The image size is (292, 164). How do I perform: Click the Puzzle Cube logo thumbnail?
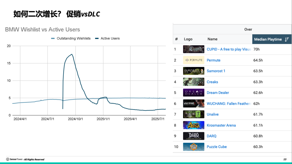194,147
